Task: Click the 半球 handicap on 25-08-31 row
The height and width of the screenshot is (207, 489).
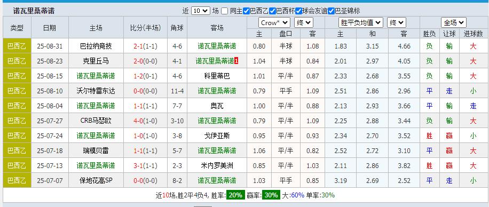Action: [286, 46]
